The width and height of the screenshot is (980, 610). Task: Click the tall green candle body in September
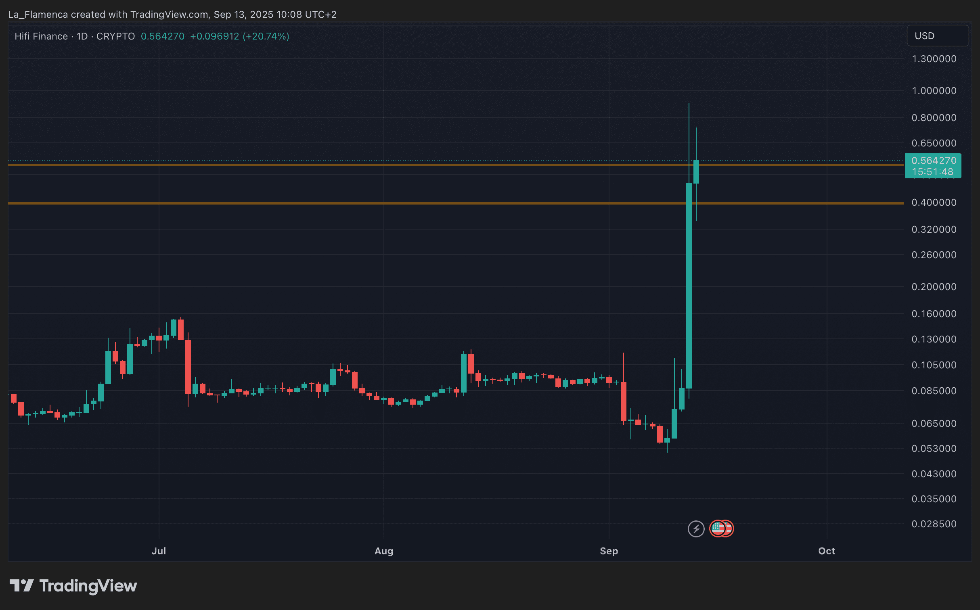click(x=689, y=286)
